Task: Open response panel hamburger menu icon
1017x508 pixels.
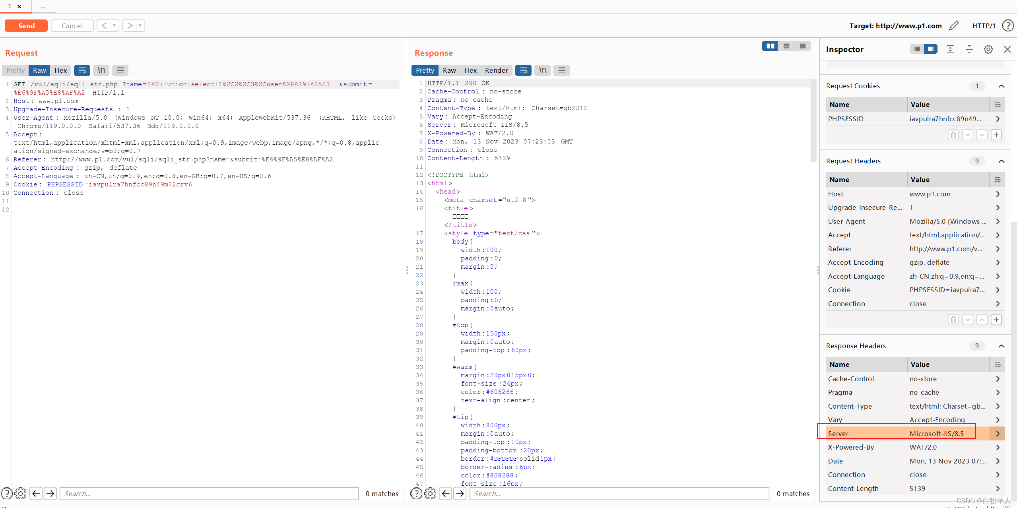Action: pos(561,70)
